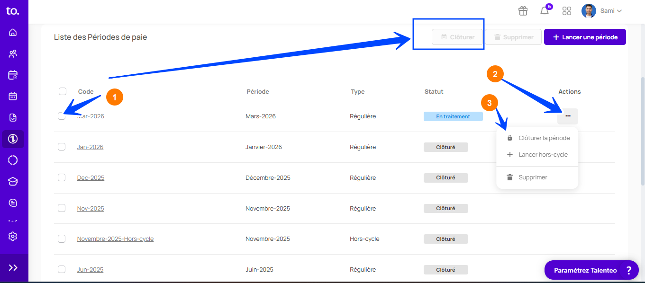Expand sidebar with double chevron icon
Viewport: 645px width, 283px height.
13,268
